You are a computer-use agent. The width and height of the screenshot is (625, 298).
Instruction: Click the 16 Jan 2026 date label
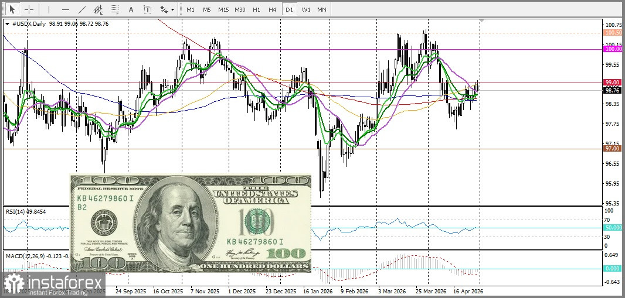(318, 291)
